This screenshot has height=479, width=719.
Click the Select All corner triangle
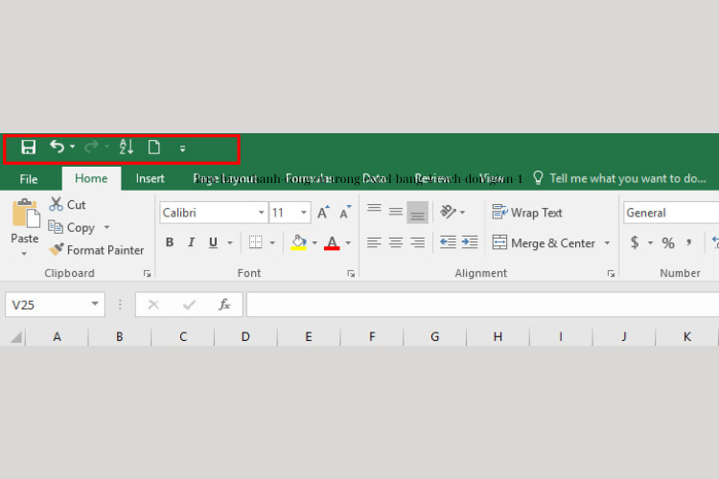point(16,338)
